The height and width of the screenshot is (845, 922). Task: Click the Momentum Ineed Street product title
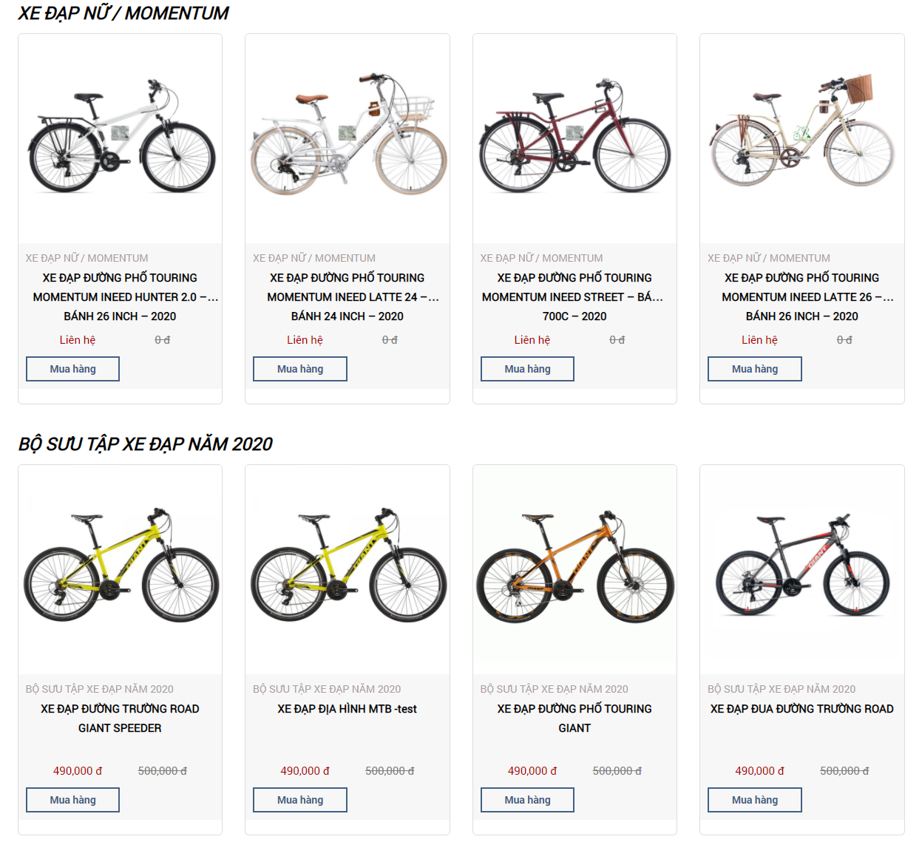pyautogui.click(x=574, y=296)
